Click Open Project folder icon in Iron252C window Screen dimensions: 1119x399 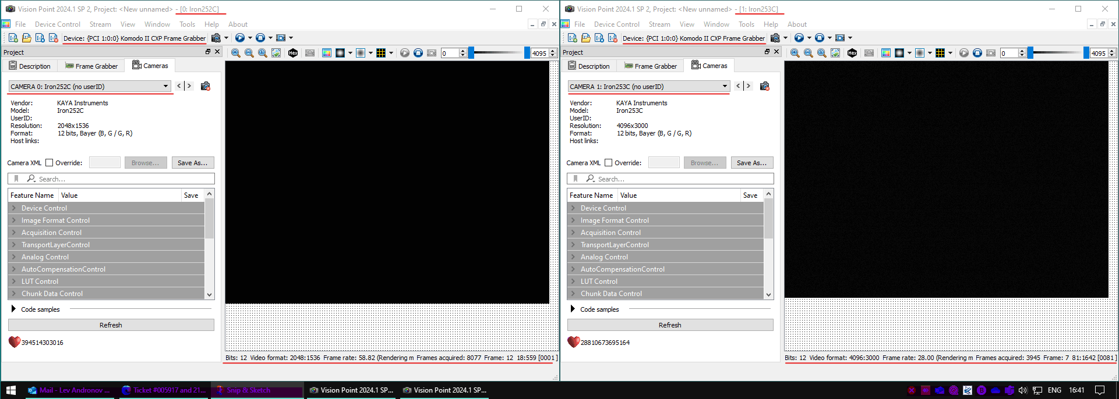click(x=26, y=38)
